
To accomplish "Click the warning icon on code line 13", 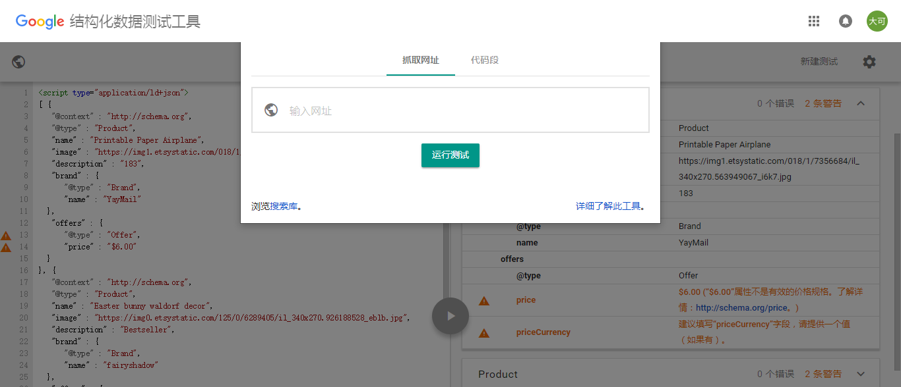I will (6, 236).
